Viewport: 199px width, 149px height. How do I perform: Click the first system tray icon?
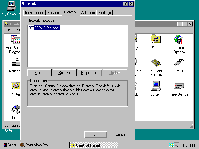[171, 145]
